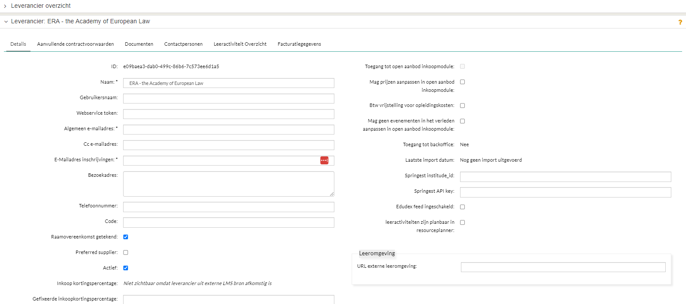Screen dimensions: 686x304
Task: Switch to the Documenten tab
Action: pos(139,44)
